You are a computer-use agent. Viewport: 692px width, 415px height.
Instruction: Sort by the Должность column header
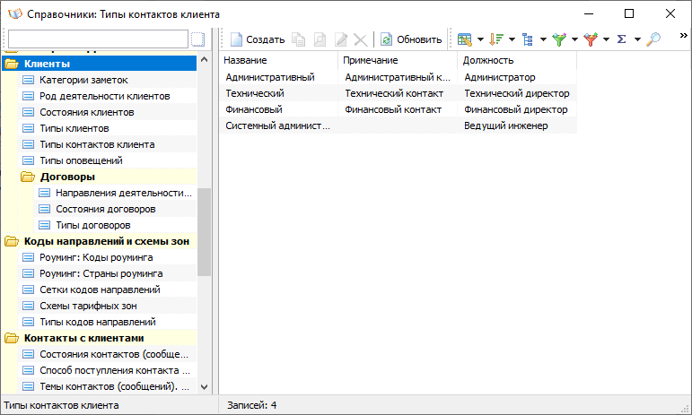click(x=516, y=60)
